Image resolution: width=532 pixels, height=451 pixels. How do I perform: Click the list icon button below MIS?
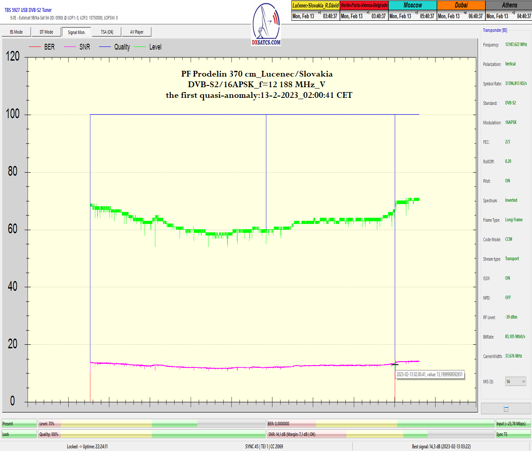point(506,409)
